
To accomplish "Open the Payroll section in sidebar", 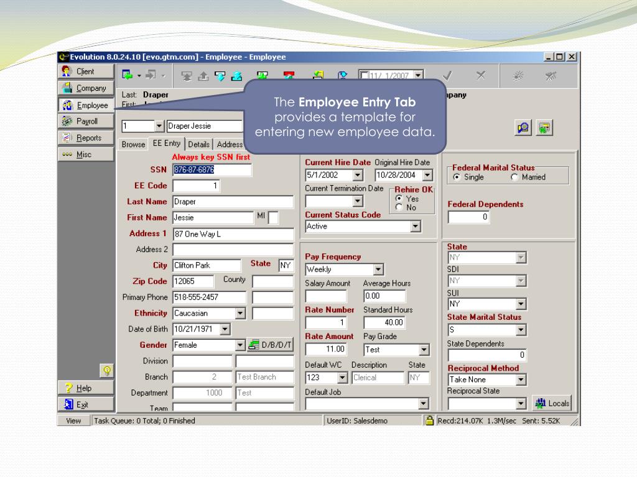I will [86, 121].
